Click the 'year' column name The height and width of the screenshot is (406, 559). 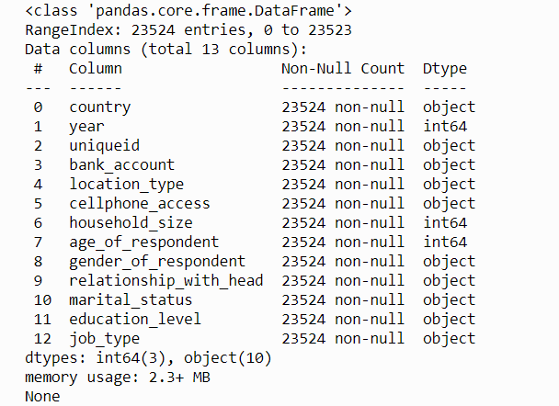pos(86,126)
